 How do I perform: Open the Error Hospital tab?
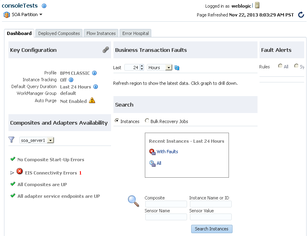pyautogui.click(x=136, y=33)
